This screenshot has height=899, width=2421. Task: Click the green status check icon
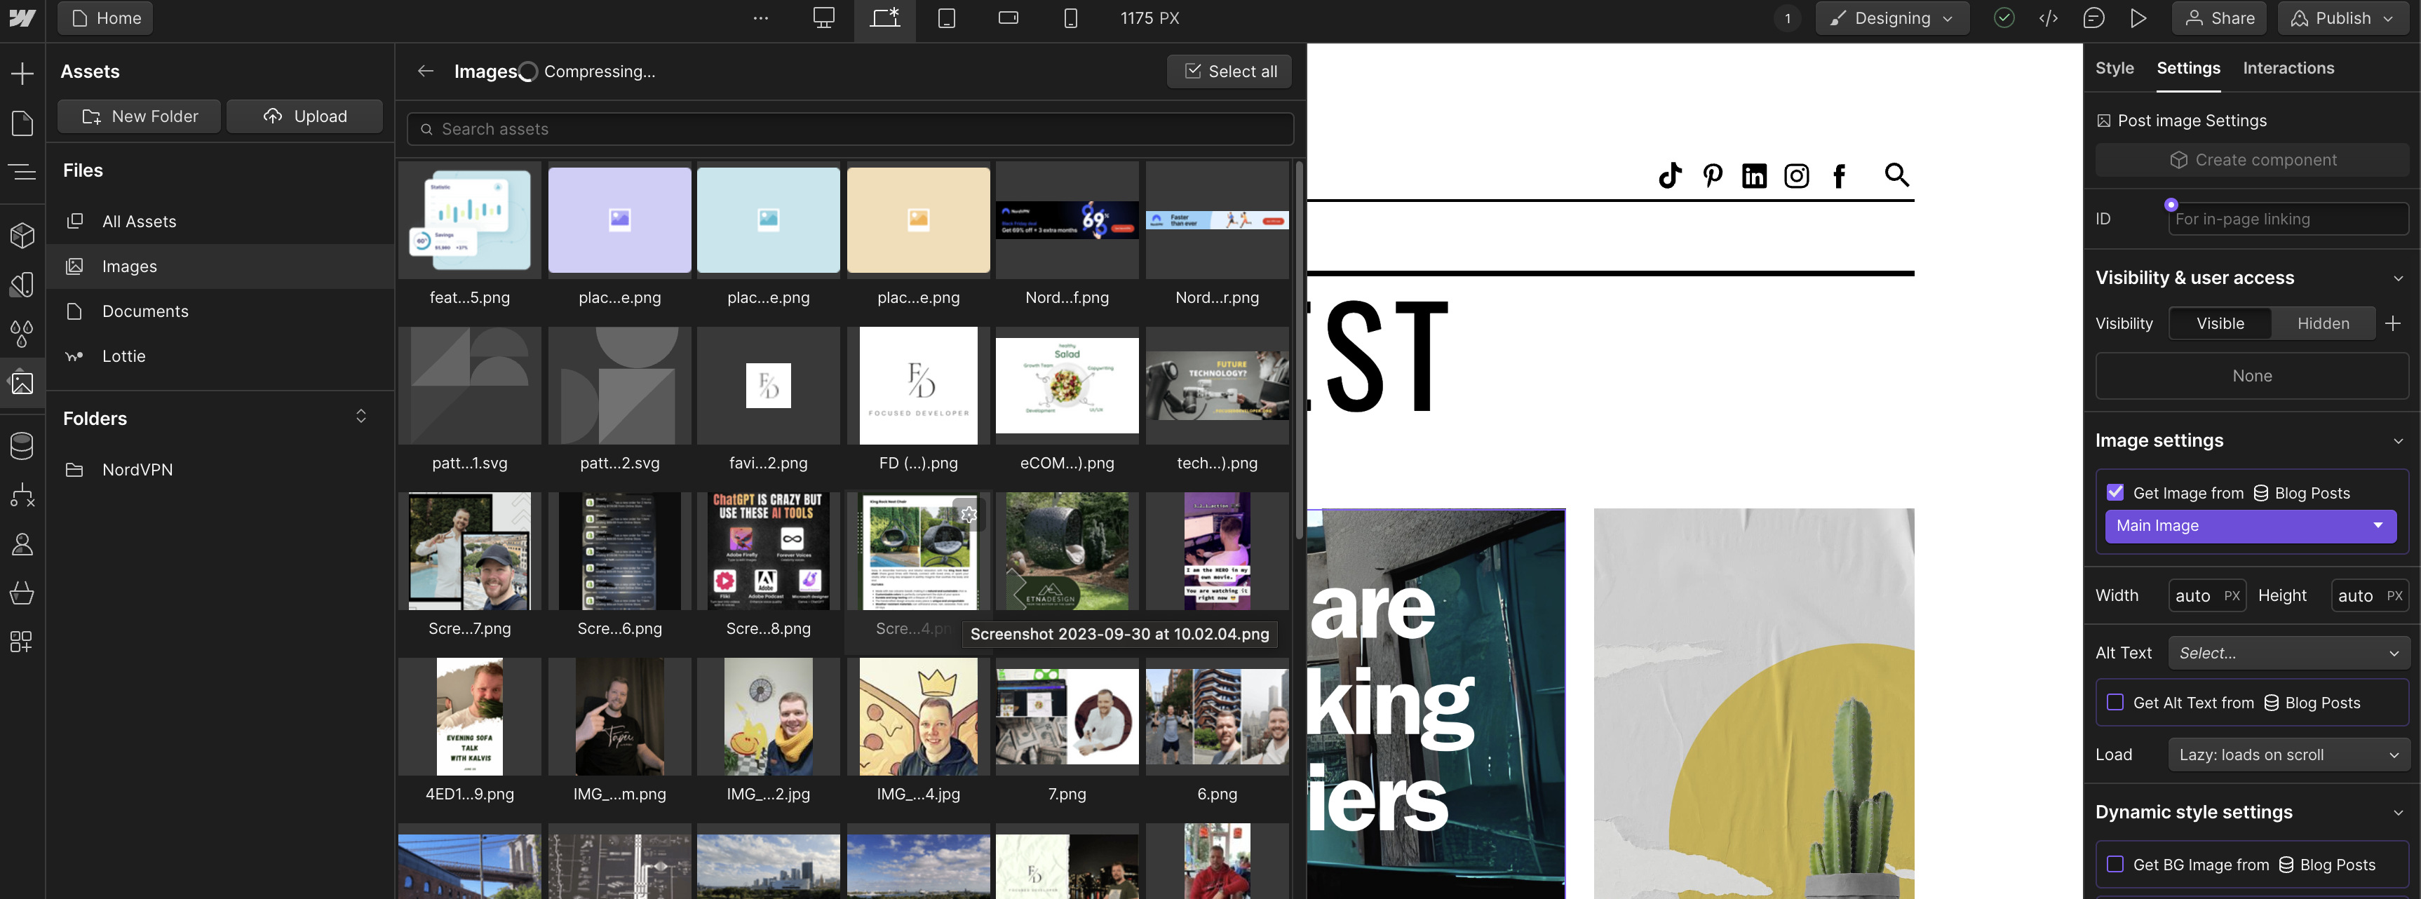point(2004,18)
